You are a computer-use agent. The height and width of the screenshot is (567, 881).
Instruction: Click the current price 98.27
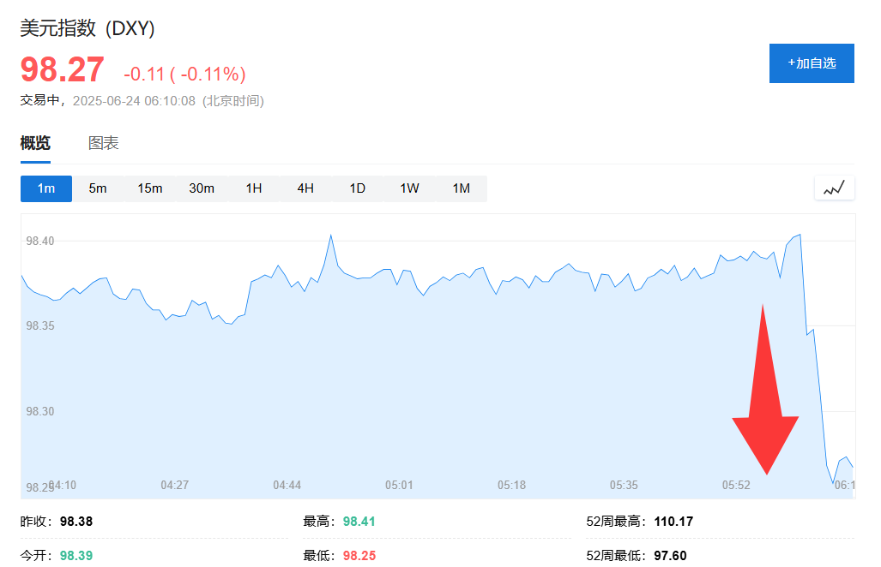[63, 69]
